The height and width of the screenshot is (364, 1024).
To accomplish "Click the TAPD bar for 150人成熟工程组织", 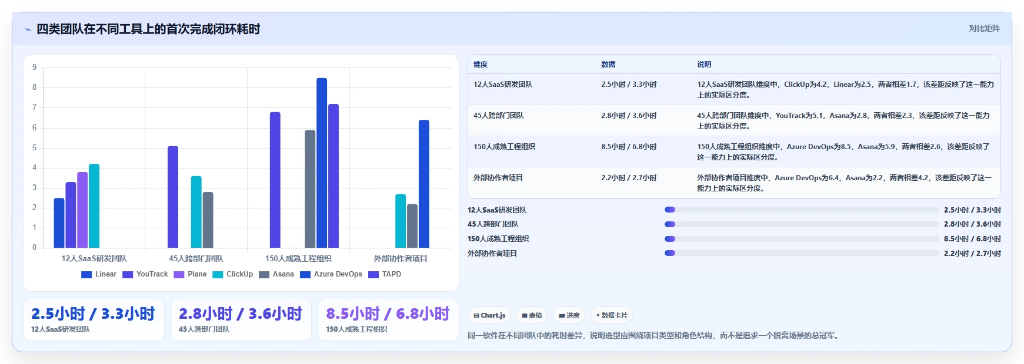I will click(333, 176).
